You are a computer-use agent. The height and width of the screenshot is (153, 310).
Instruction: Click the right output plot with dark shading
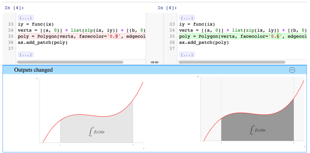pos(251,112)
